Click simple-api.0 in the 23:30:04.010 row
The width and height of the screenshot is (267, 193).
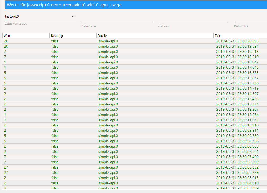pos(108,183)
